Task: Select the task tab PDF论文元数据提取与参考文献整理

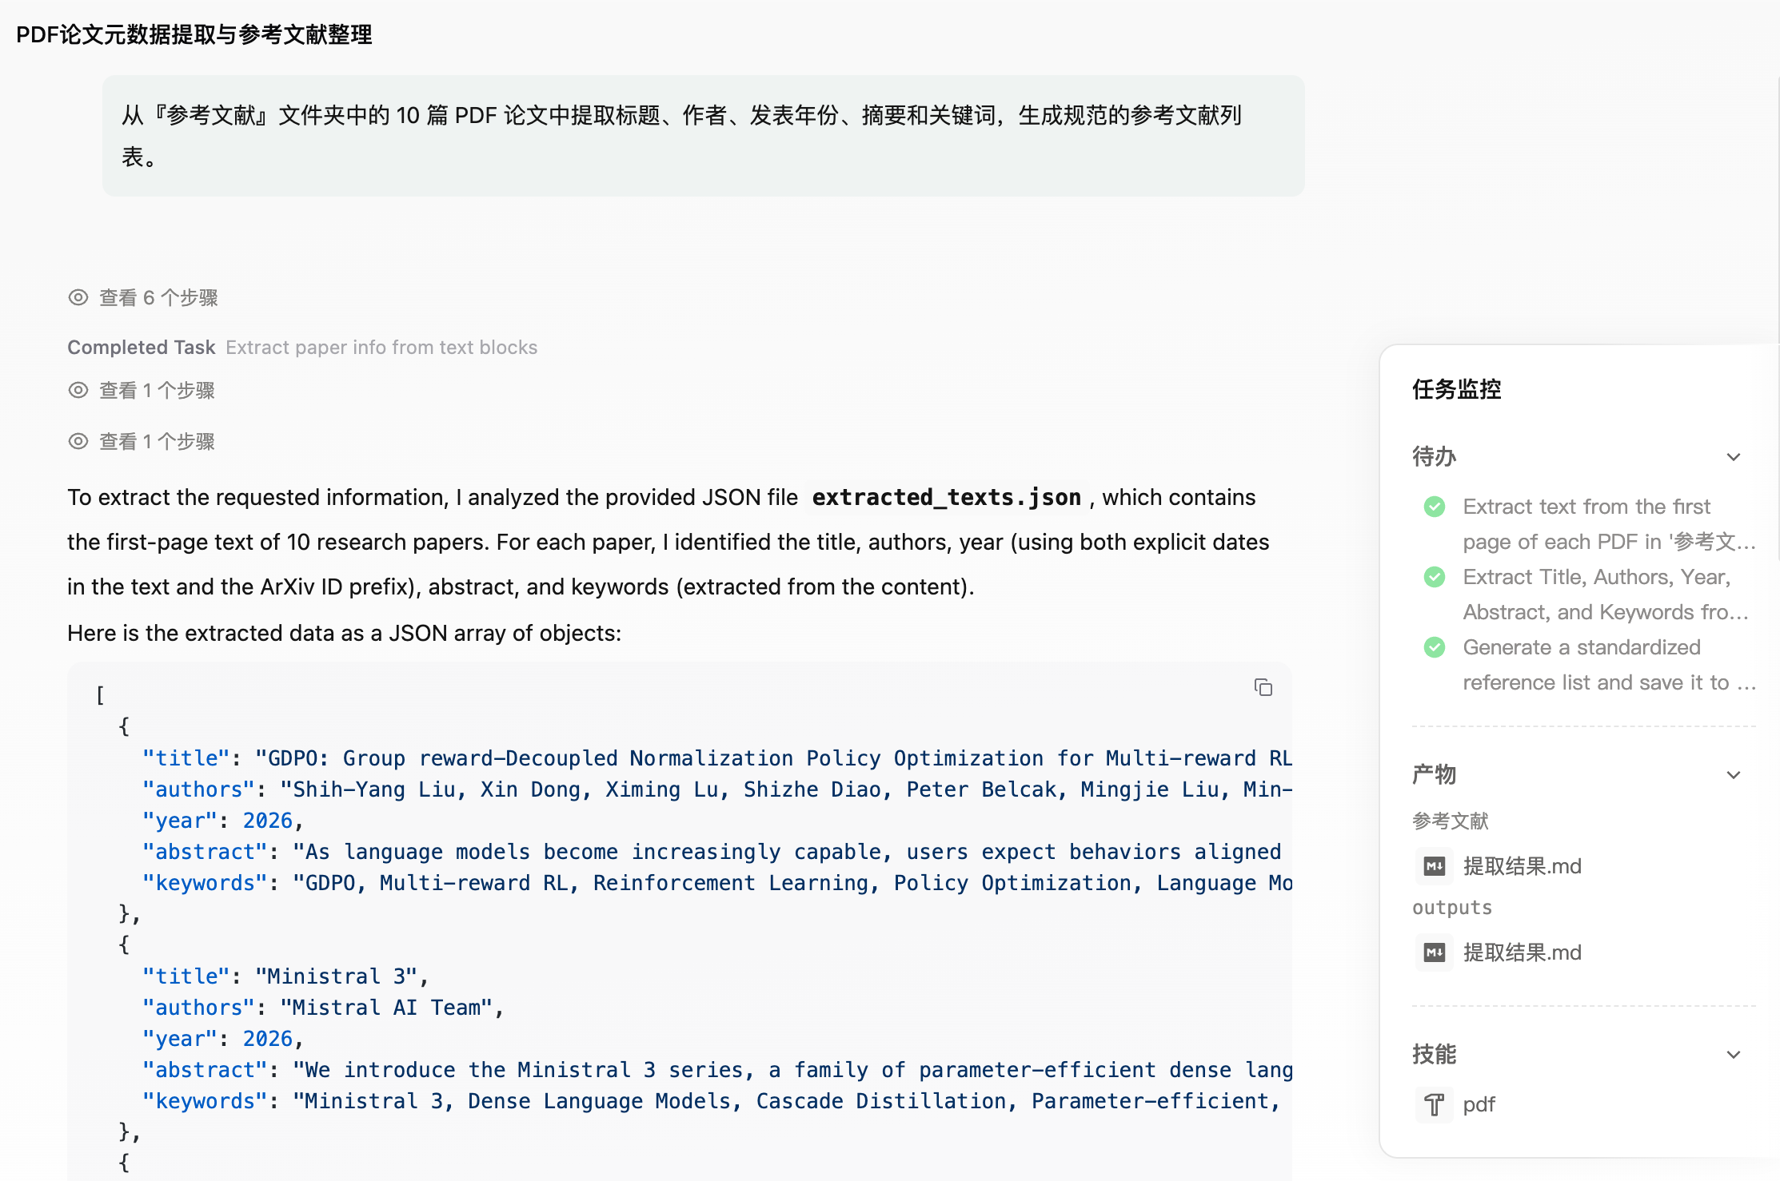Action: pyautogui.click(x=196, y=35)
